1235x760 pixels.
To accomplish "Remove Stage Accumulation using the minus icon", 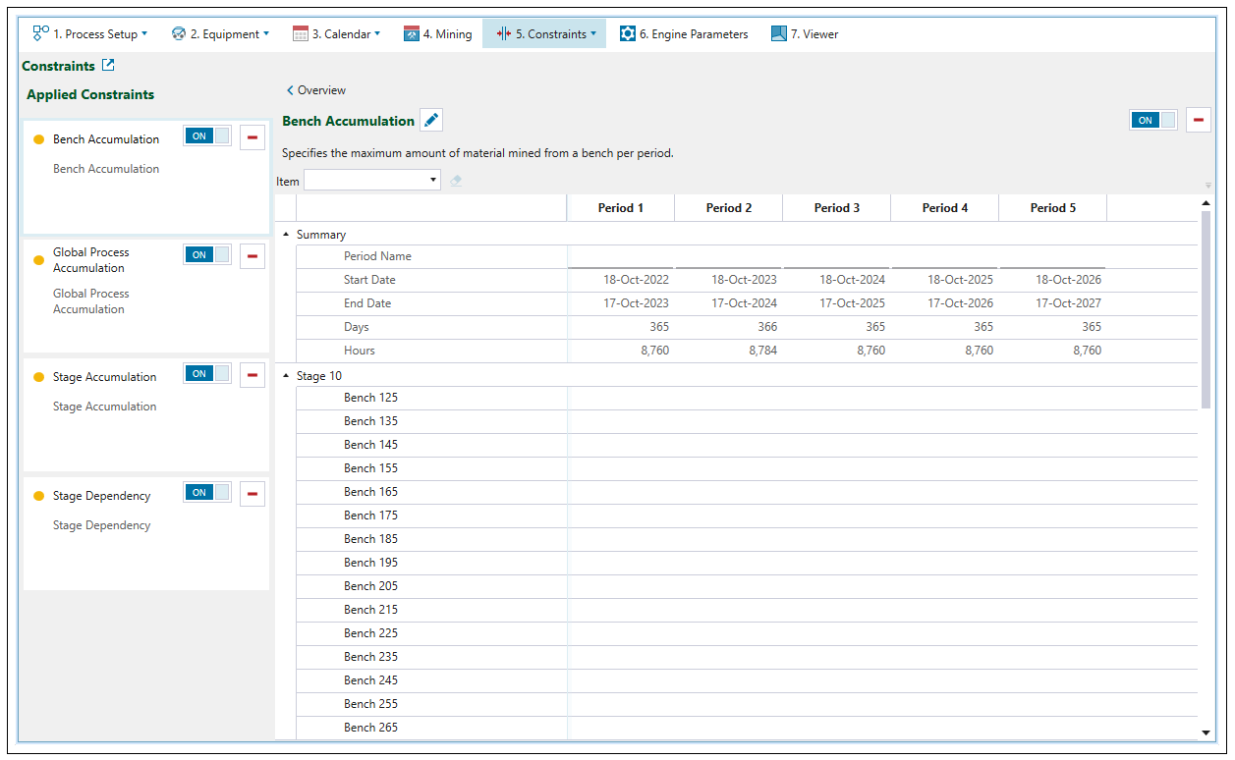I will pyautogui.click(x=253, y=375).
